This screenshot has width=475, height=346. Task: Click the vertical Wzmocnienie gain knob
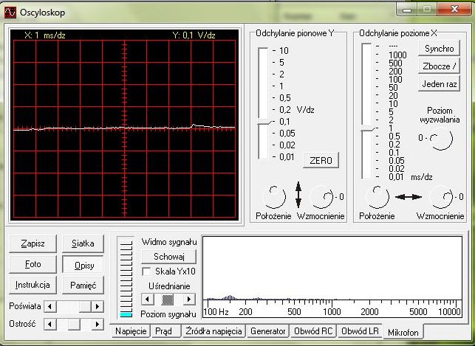322,197
